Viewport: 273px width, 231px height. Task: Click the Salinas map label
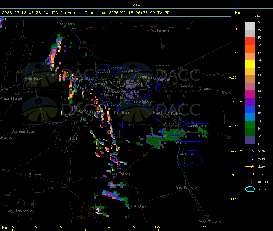pos(52,123)
